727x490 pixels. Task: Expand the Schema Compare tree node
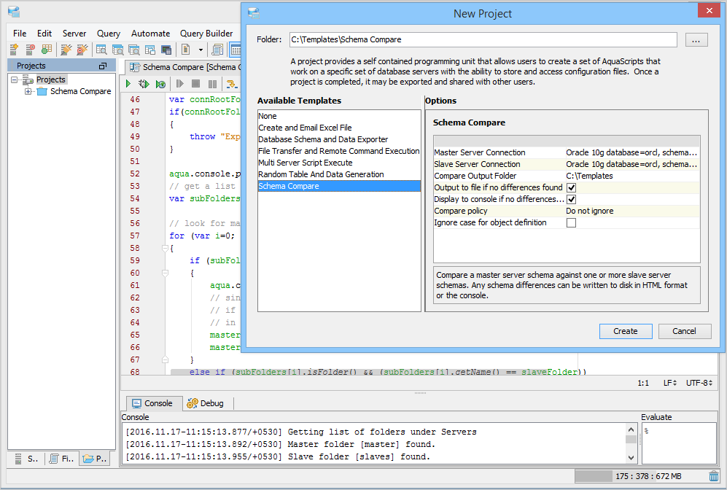click(x=28, y=91)
